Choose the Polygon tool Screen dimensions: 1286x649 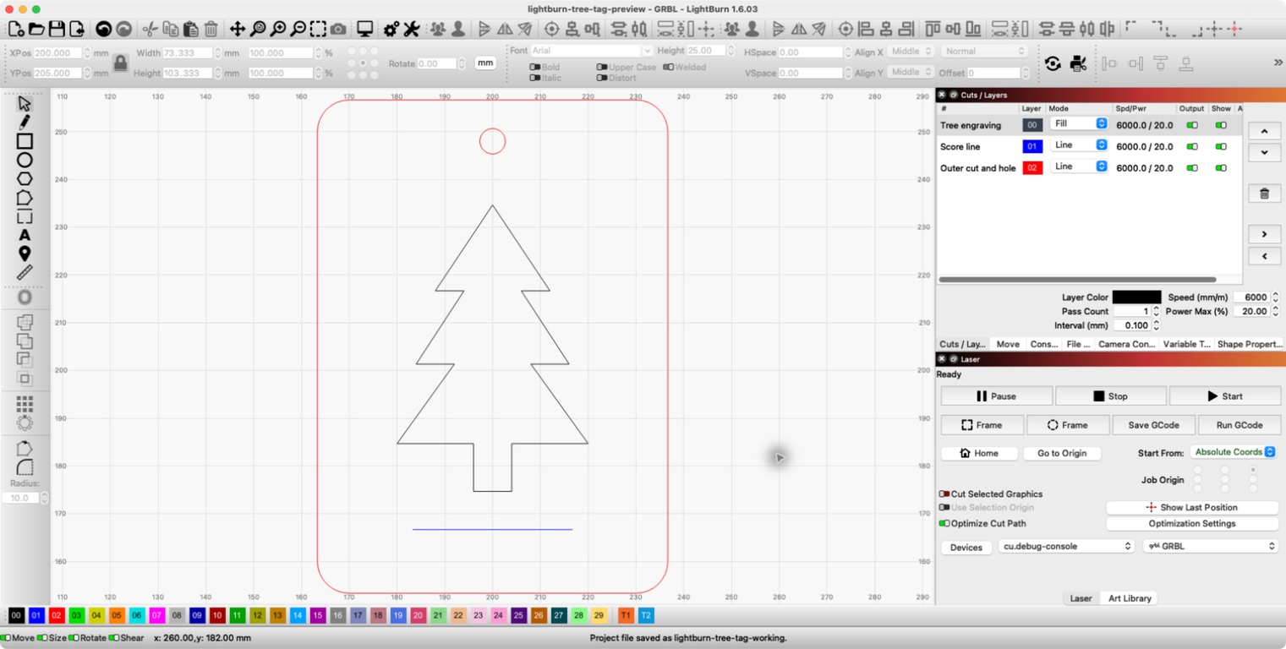[25, 178]
